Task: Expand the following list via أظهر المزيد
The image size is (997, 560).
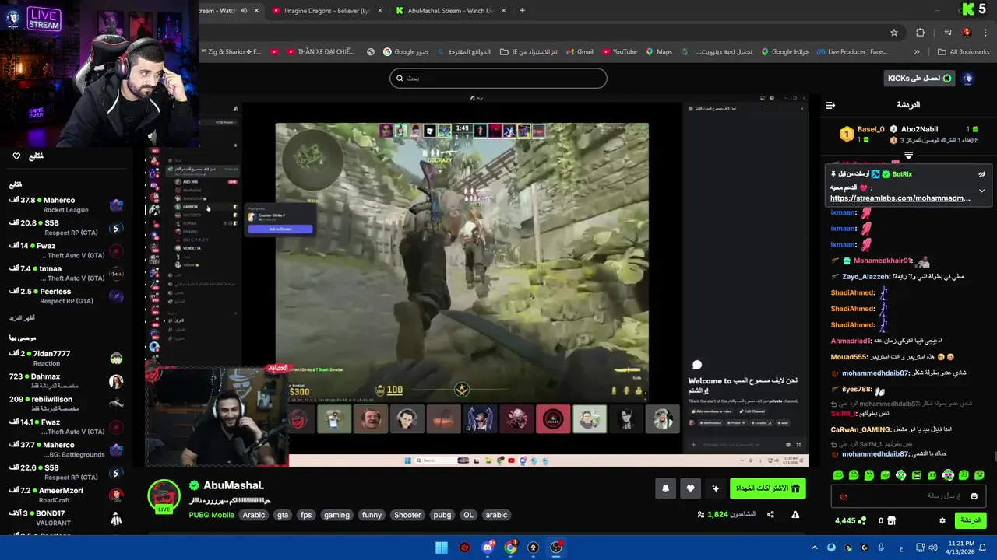Action: pos(22,318)
